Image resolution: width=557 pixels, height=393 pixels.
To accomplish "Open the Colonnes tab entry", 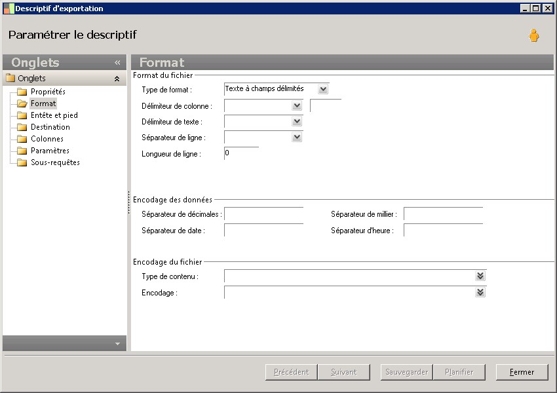I will [x=47, y=139].
